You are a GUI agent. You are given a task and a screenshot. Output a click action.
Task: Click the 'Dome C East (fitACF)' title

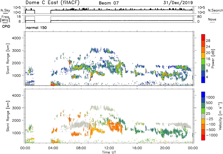point(52,3)
